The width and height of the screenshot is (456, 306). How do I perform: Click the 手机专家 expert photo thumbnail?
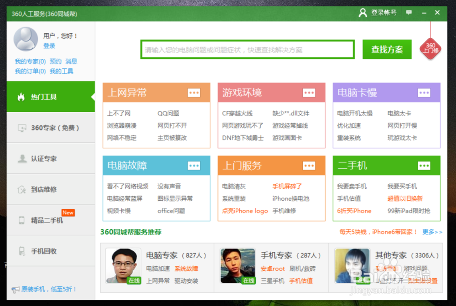coord(238,266)
